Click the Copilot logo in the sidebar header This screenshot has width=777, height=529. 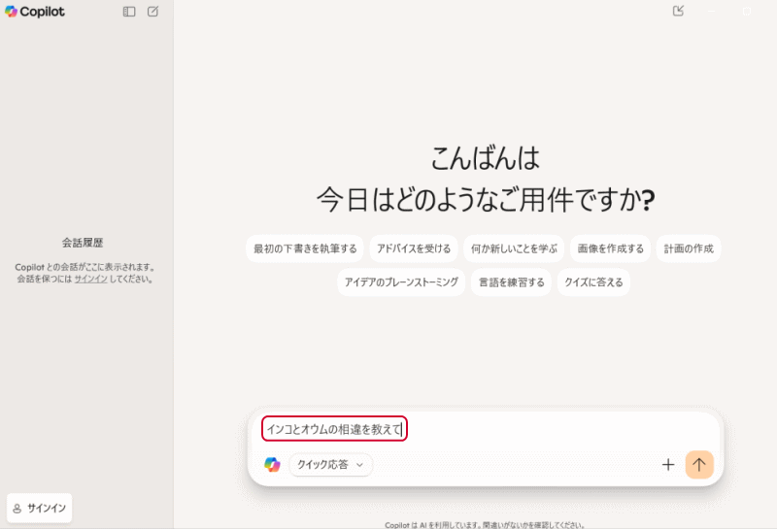point(35,12)
